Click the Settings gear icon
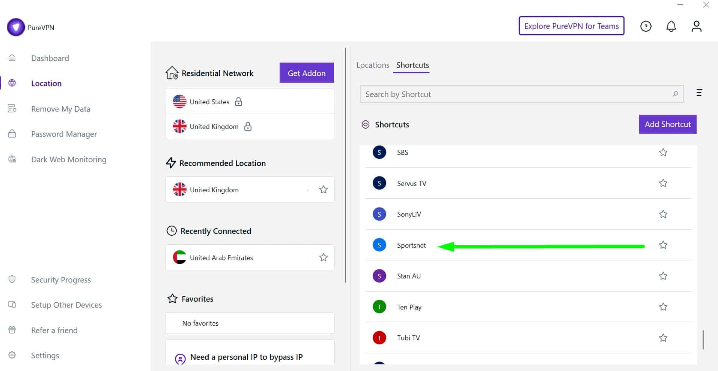Screen dimensions: 718x371 pos(12,355)
